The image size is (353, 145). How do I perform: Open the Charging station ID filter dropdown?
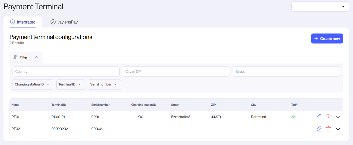[33, 84]
